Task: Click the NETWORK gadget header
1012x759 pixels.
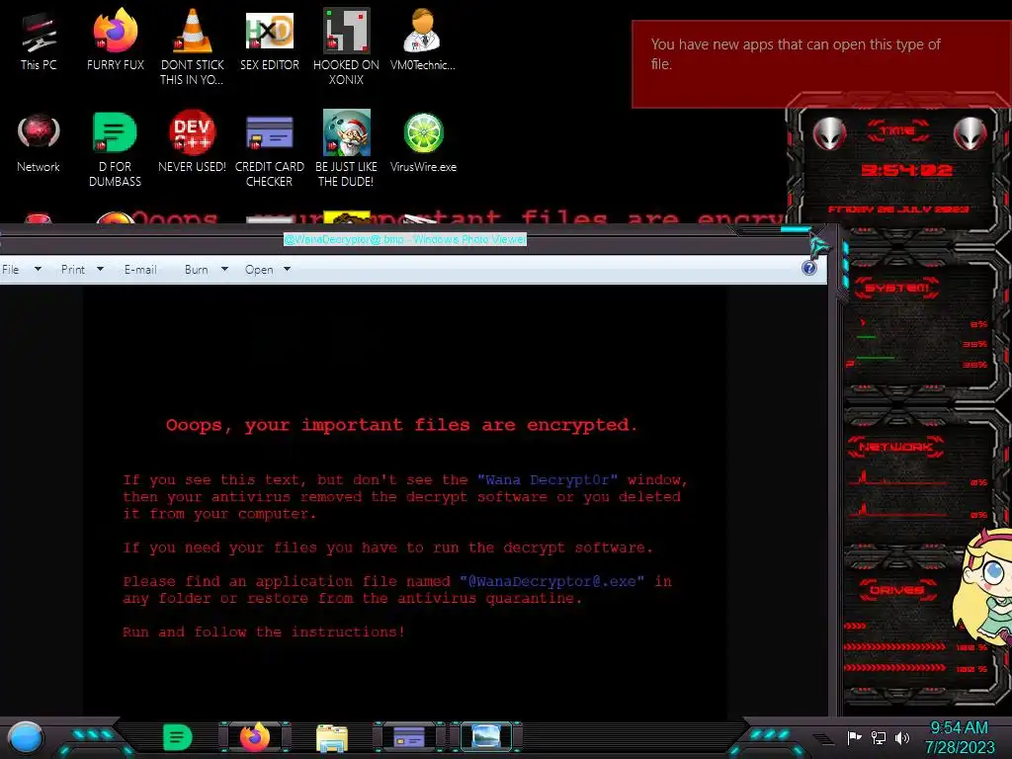Action: pyautogui.click(x=895, y=447)
